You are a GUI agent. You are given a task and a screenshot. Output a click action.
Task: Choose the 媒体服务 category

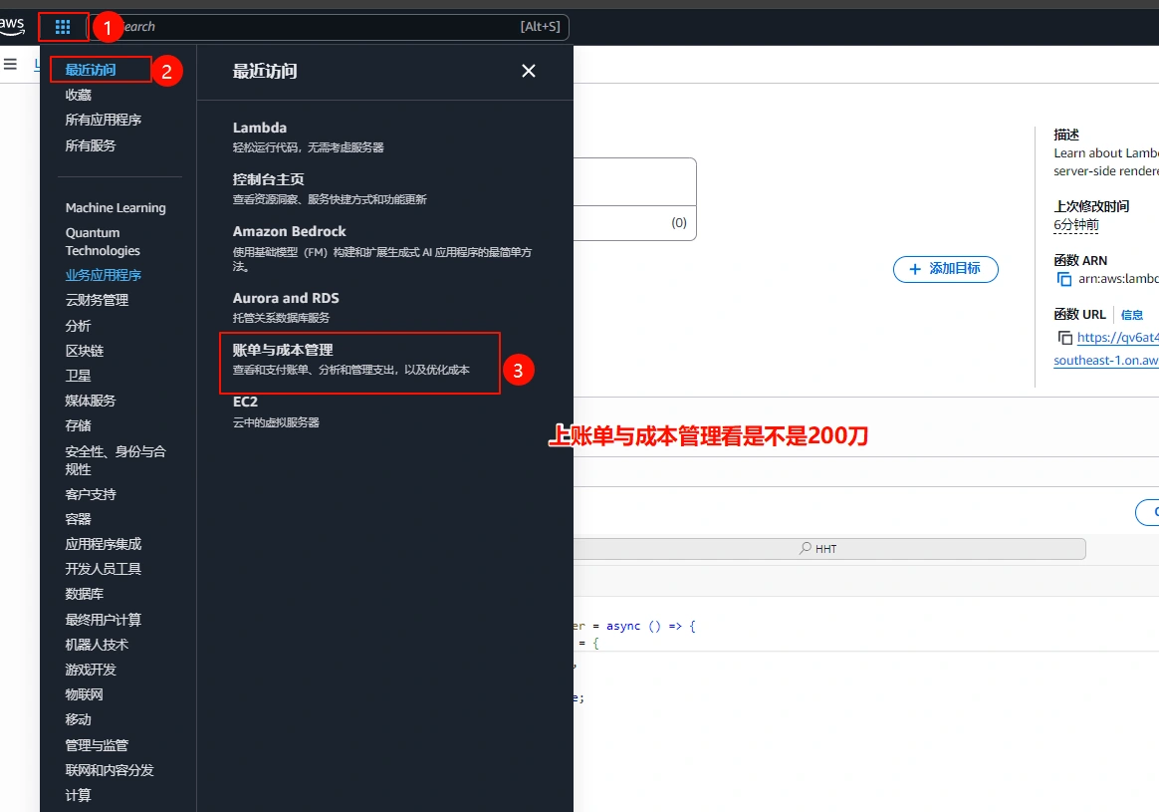tap(91, 401)
